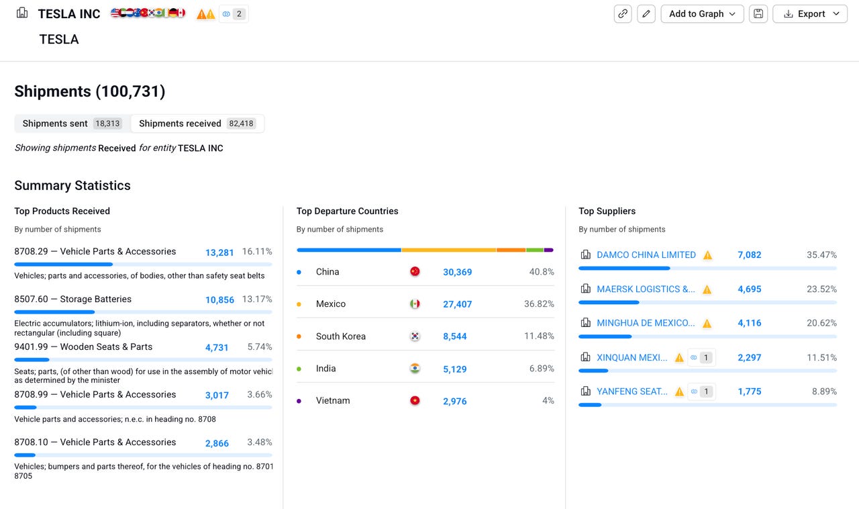
Task: Open DAMCO shipment count 7,082
Action: tap(749, 255)
